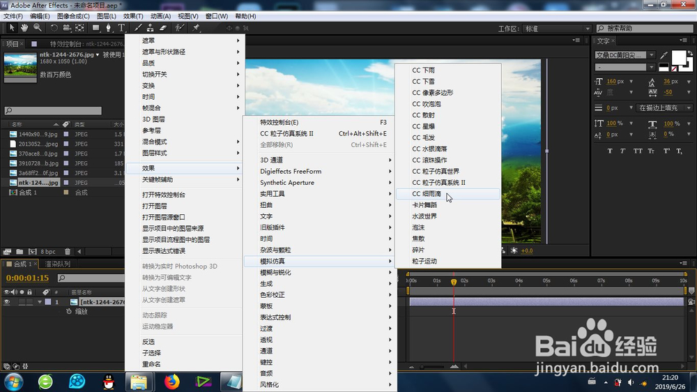Open 效果(T) in the menu bar
The image size is (697, 392).
pos(133,16)
